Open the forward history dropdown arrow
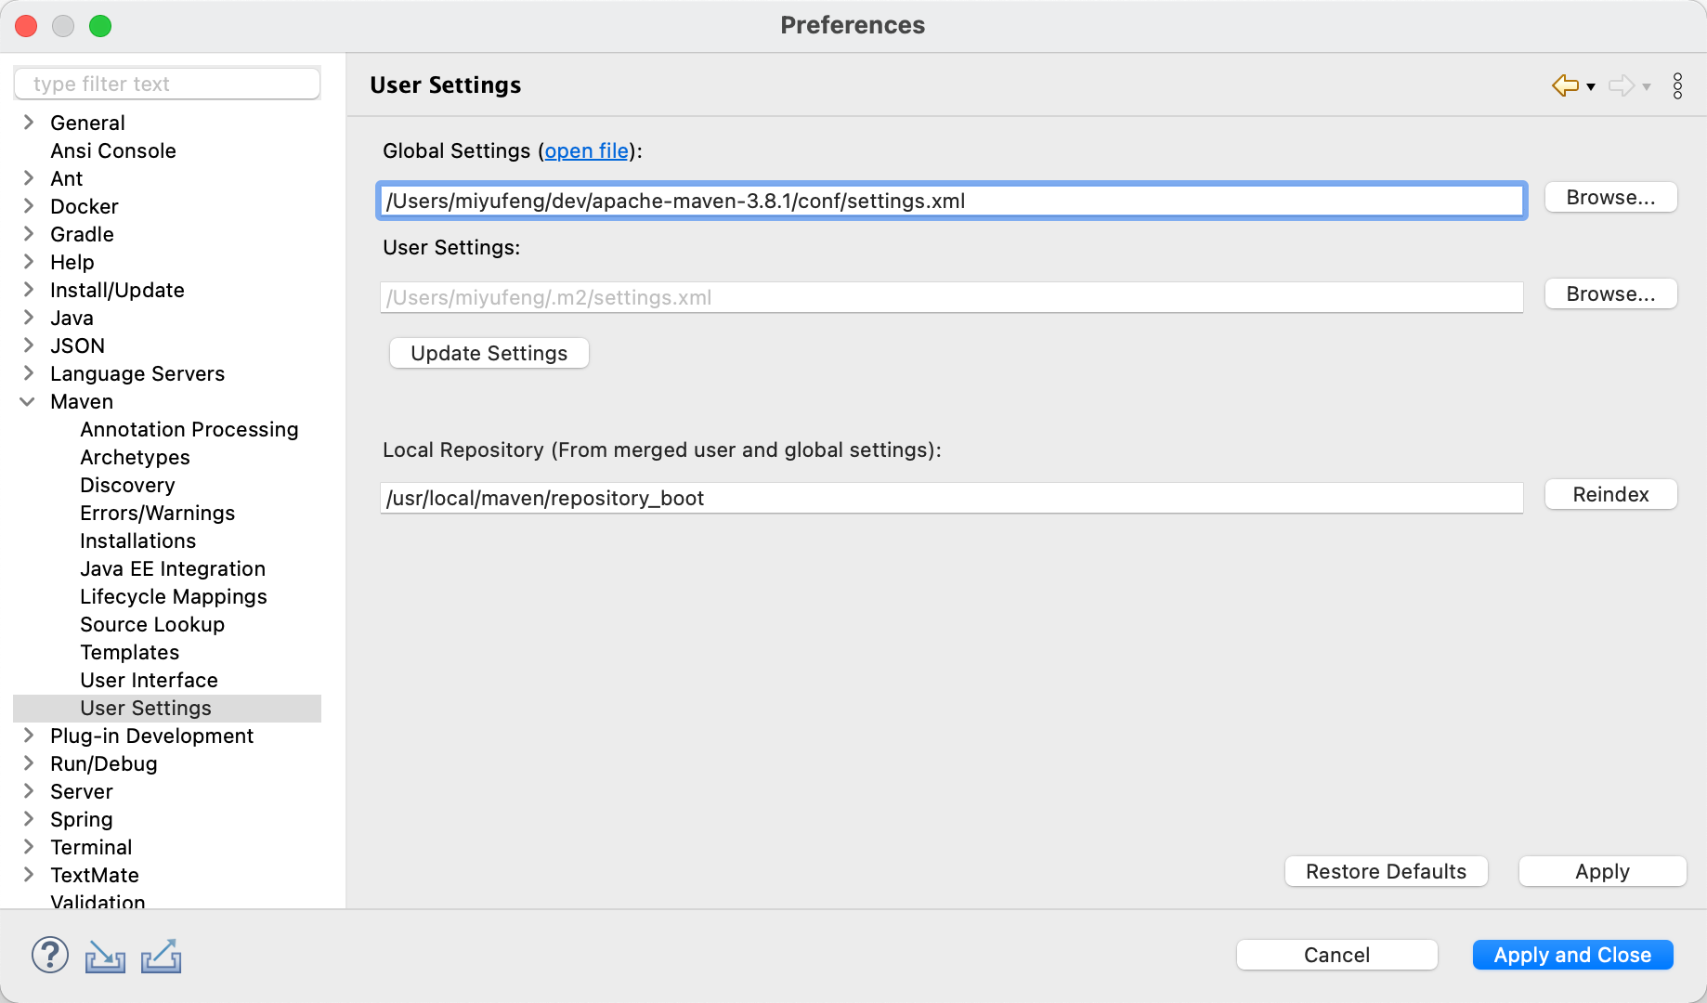Viewport: 1707px width, 1003px height. [x=1647, y=86]
